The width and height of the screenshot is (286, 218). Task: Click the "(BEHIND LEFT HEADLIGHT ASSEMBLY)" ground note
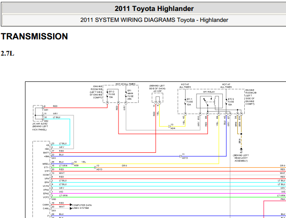tap(240, 158)
